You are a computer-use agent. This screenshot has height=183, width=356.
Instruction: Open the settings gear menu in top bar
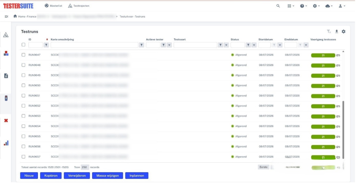[316, 6]
